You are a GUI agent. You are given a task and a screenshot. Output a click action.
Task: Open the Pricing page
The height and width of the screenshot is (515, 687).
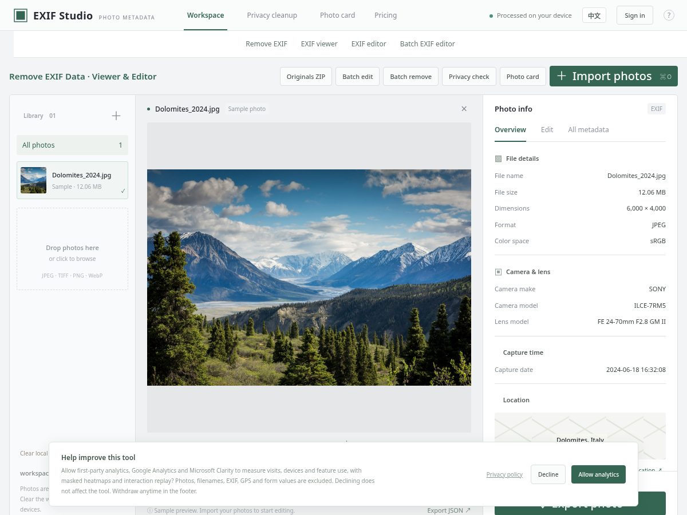coord(385,15)
